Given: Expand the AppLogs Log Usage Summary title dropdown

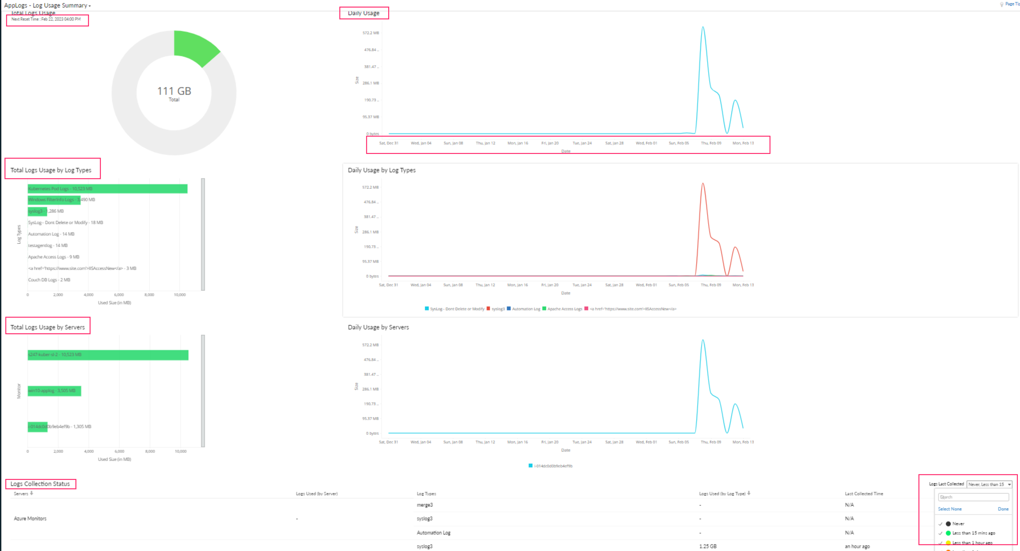Looking at the screenshot, I should pyautogui.click(x=90, y=6).
